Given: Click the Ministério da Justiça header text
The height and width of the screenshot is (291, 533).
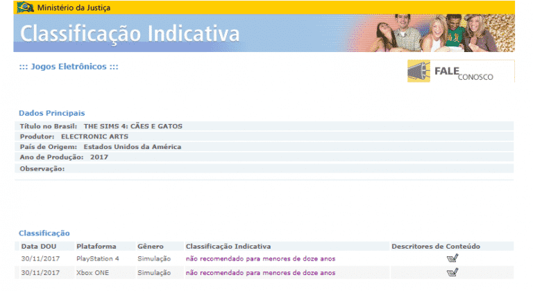Looking at the screenshot, I should (x=71, y=8).
